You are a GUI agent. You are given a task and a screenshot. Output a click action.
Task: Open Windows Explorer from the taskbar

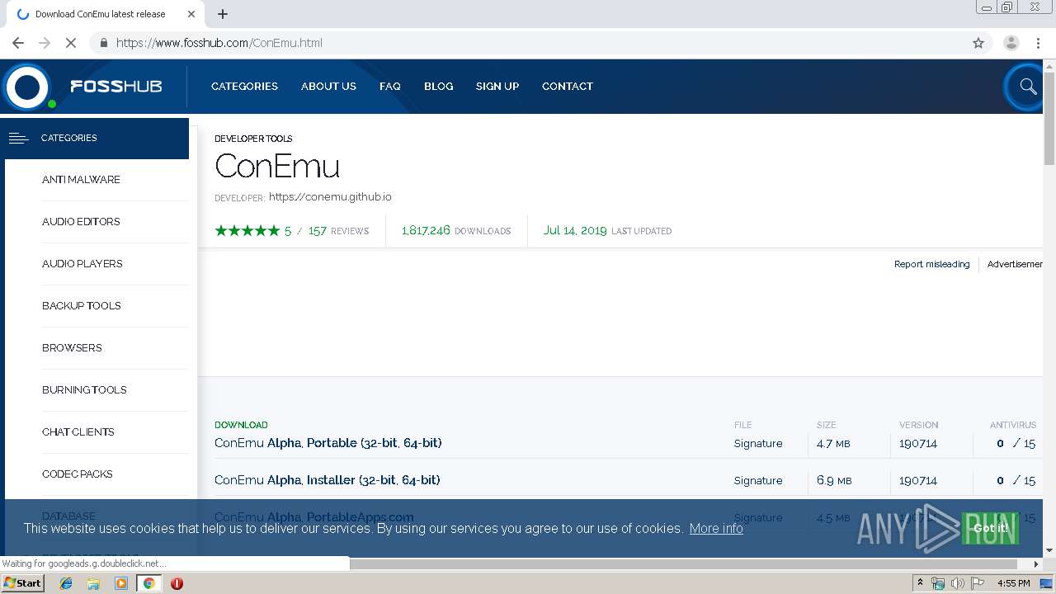93,583
